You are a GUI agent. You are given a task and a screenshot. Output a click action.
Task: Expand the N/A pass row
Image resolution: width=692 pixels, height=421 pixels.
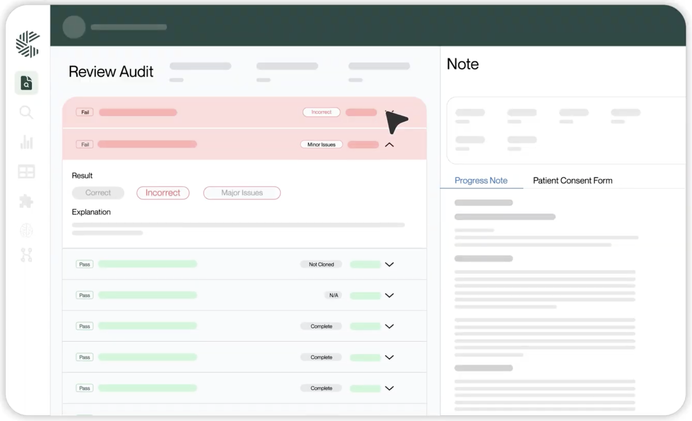click(389, 296)
